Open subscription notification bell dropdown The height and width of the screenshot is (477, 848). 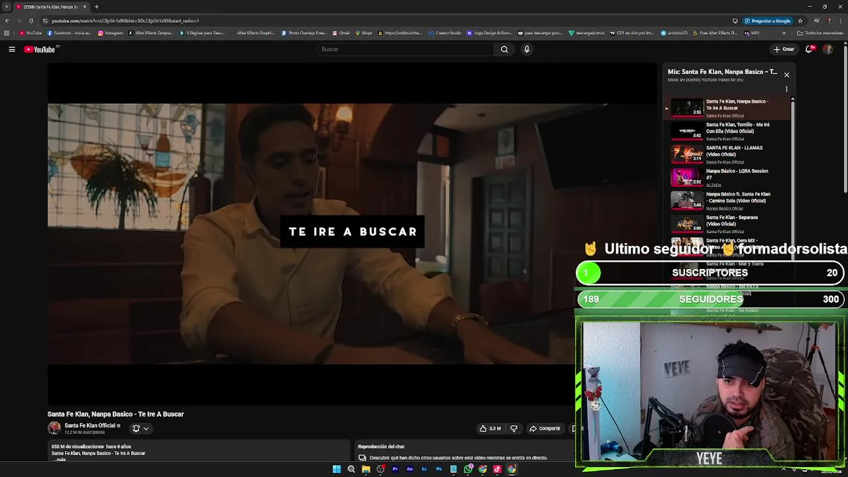140,429
